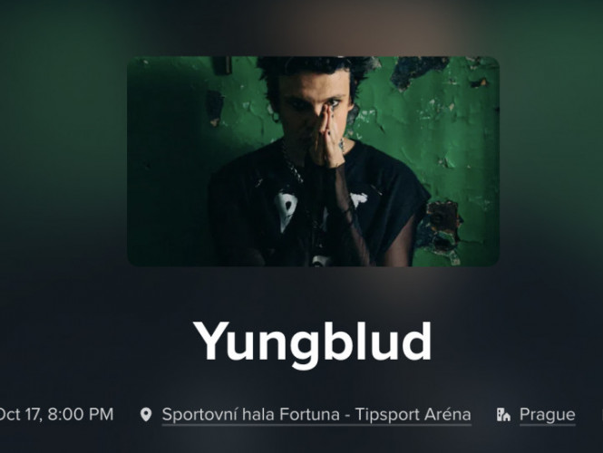The width and height of the screenshot is (603, 453).
Task: Open the Sportovní hala Fortuna - Tipsport Aréna link
Action: 316,415
